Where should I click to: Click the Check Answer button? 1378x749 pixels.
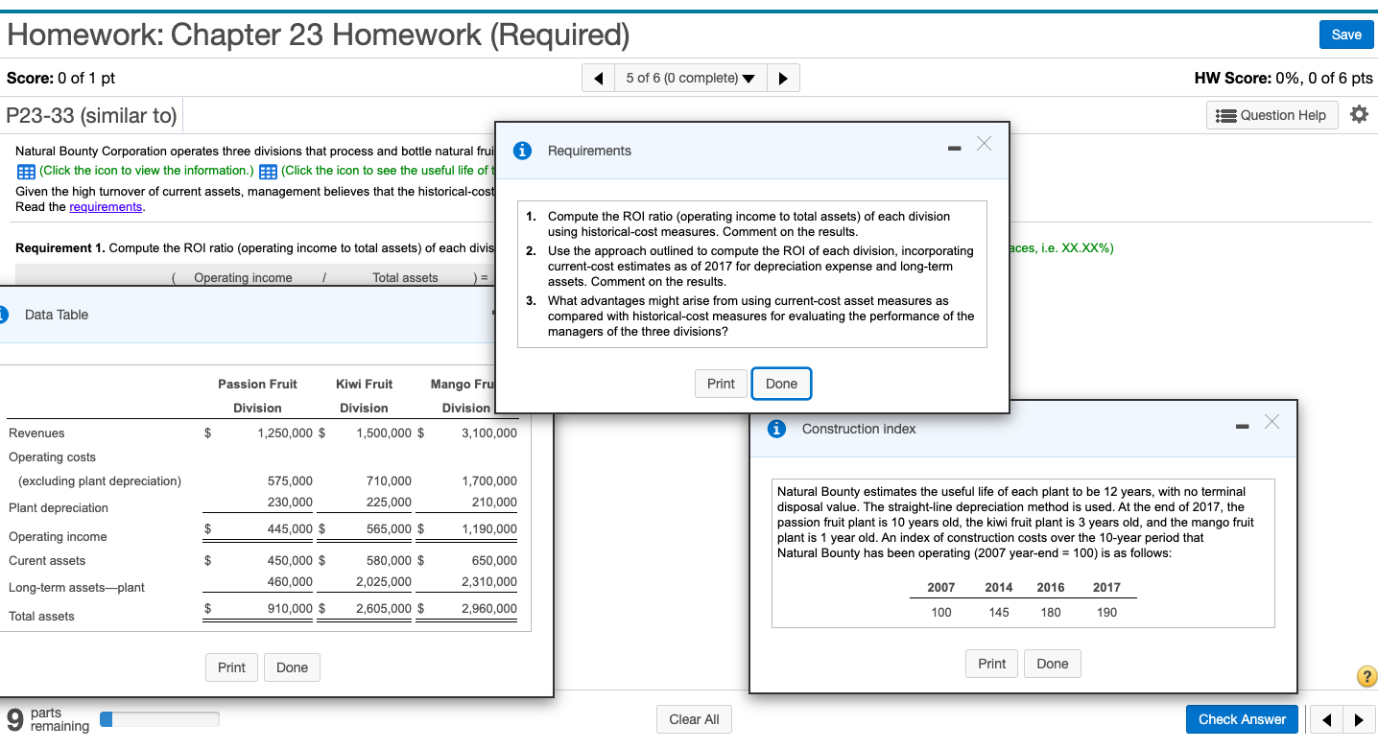(1242, 718)
